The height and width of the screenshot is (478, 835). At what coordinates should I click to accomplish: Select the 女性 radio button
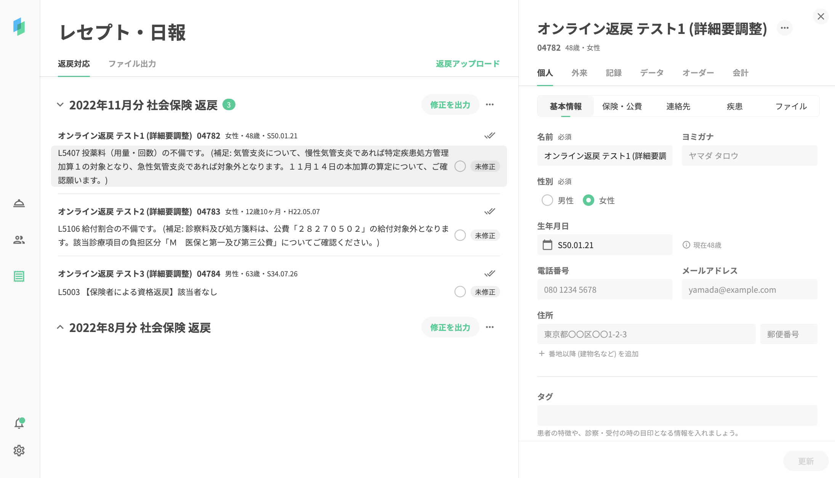[x=589, y=201]
